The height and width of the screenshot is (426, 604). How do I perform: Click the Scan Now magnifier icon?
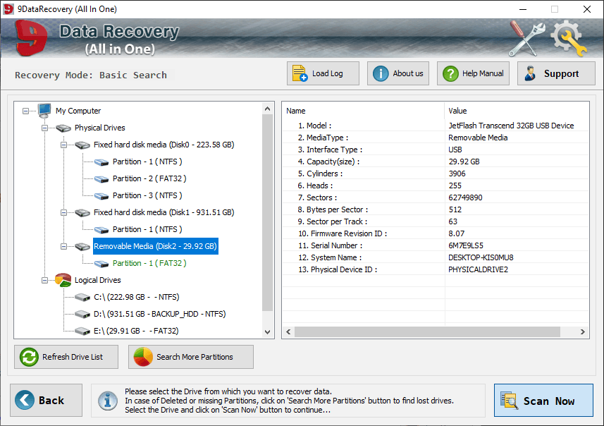[510, 400]
